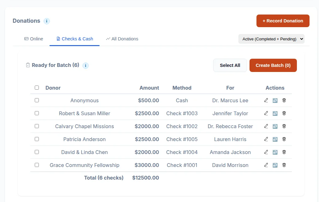
Task: Select the Patricia Anderson row checkbox
Action: tap(37, 139)
